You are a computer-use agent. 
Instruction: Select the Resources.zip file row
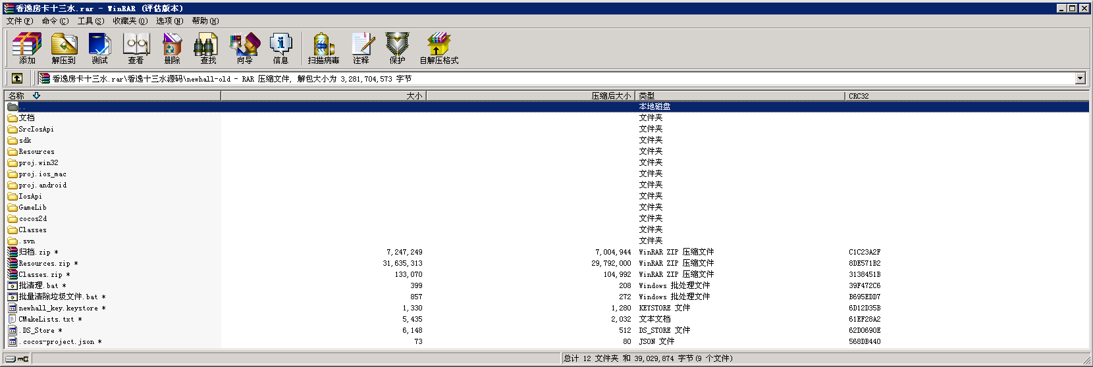pyautogui.click(x=44, y=264)
